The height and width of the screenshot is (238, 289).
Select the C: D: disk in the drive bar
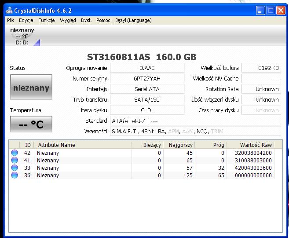coord(22,37)
